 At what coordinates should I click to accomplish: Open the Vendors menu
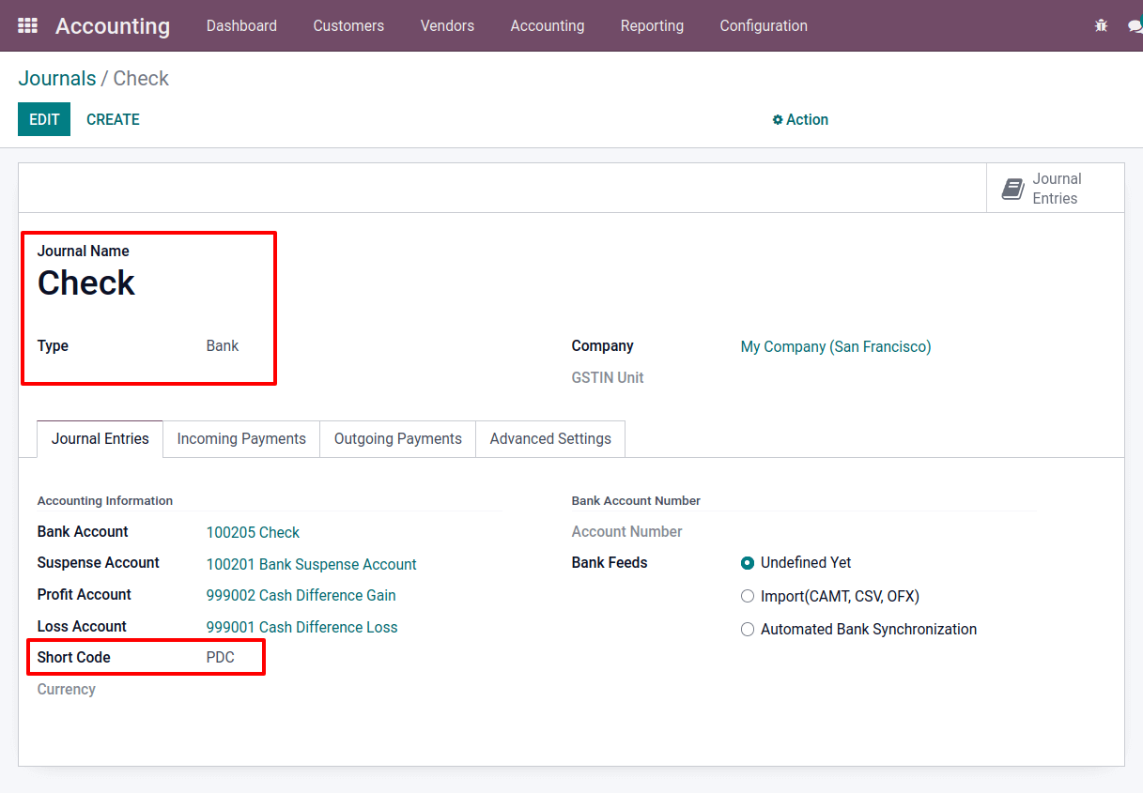point(447,26)
